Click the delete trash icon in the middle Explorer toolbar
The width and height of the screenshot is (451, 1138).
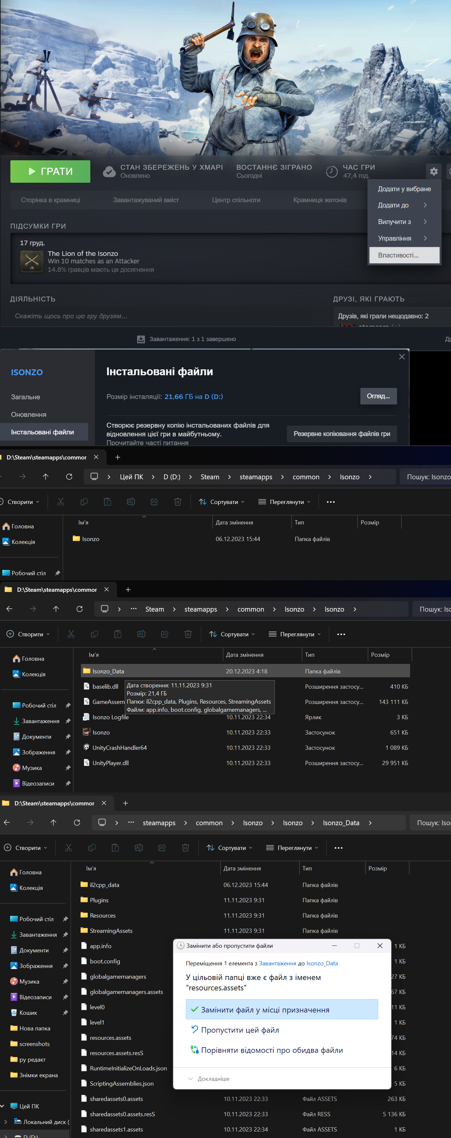188,634
